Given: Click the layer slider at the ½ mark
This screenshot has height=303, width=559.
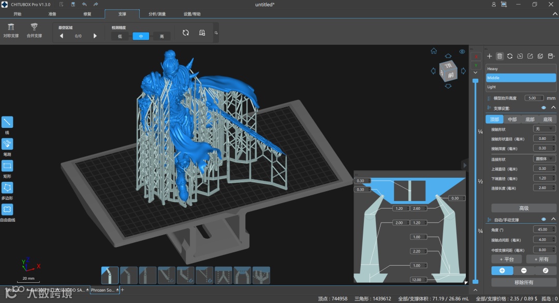Looking at the screenshot, I should point(476,181).
